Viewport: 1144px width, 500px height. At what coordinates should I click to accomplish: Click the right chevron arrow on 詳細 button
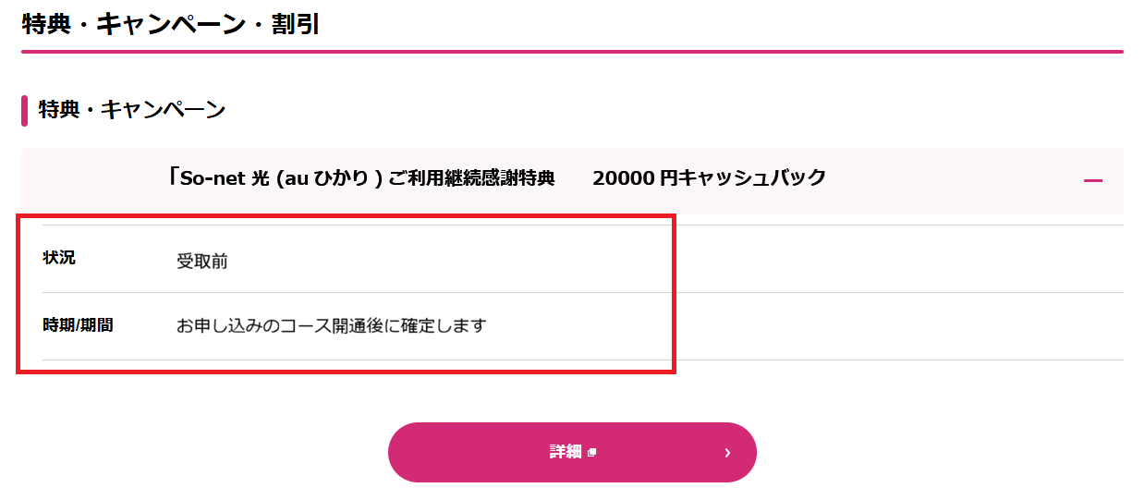727,453
